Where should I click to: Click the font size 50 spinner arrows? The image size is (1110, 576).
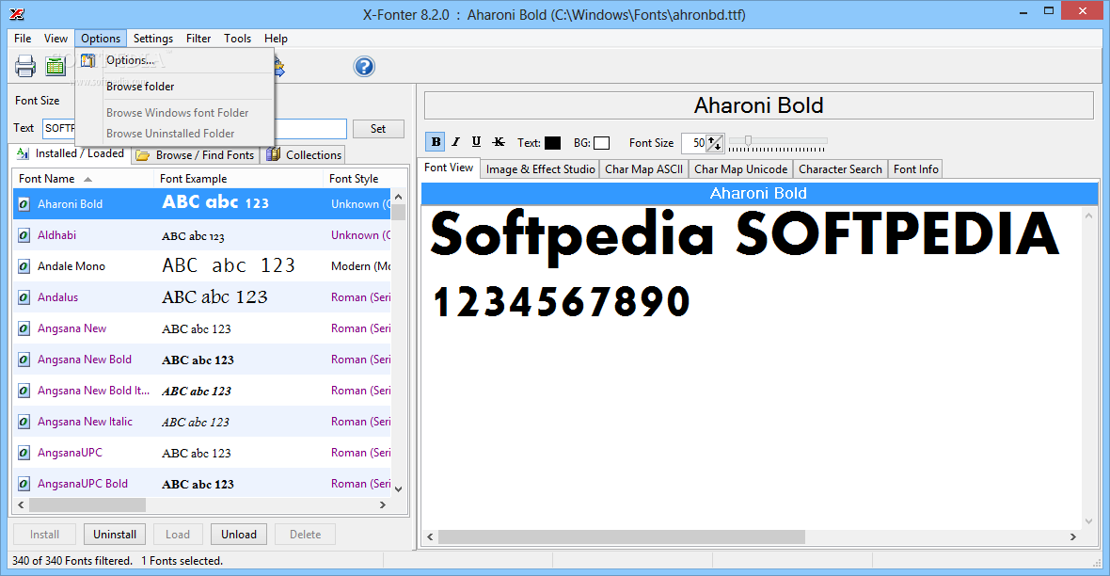[715, 143]
